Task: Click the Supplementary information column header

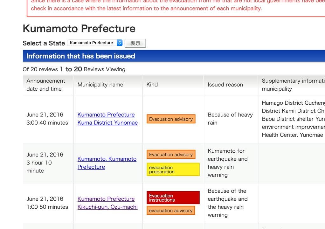Action: coord(291,85)
